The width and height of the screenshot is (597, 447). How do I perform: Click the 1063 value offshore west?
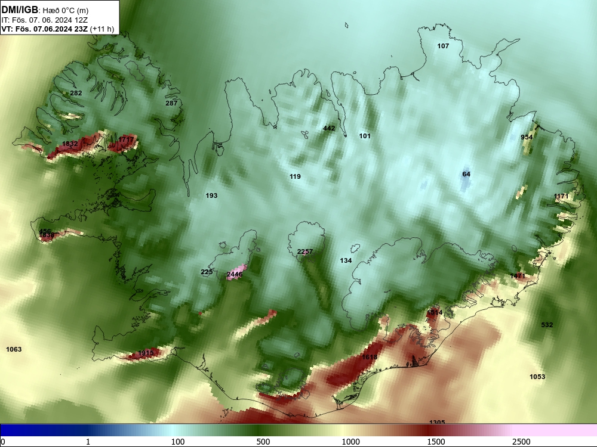14,349
